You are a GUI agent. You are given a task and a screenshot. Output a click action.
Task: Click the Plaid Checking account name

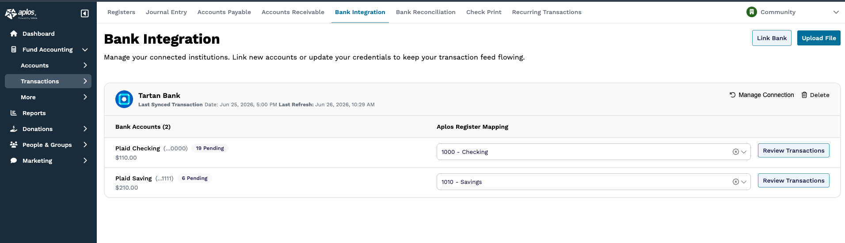(137, 148)
